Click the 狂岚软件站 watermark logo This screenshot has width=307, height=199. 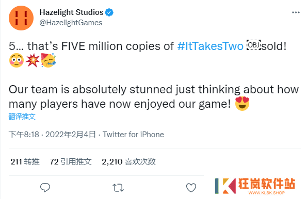[x=255, y=186]
